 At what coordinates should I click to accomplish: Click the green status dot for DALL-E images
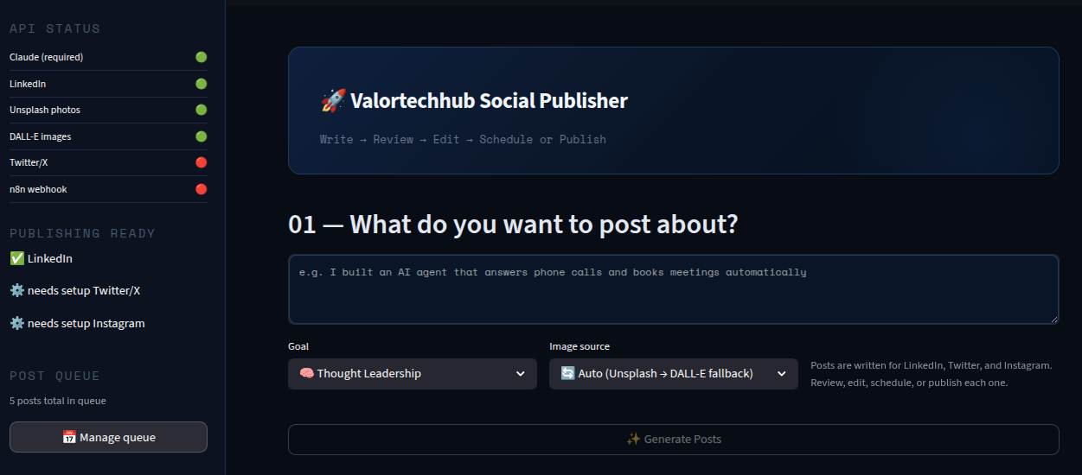[x=201, y=136]
